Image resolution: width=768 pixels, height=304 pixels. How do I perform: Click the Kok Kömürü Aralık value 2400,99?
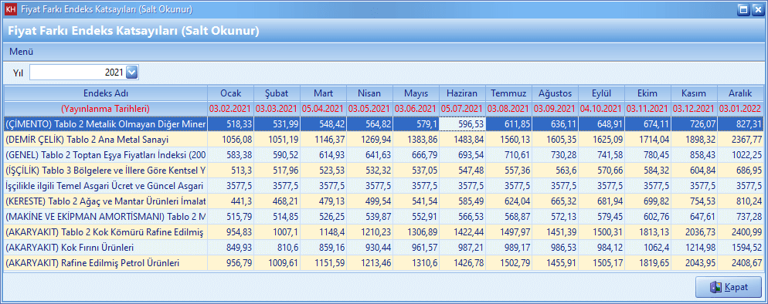(x=740, y=232)
